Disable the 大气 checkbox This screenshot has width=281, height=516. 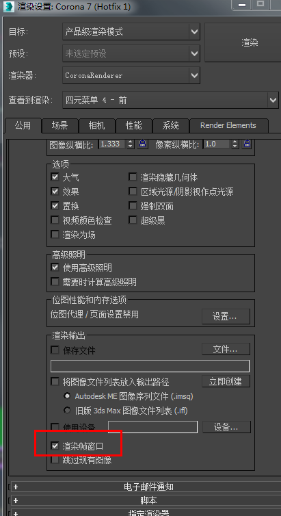tap(55, 177)
